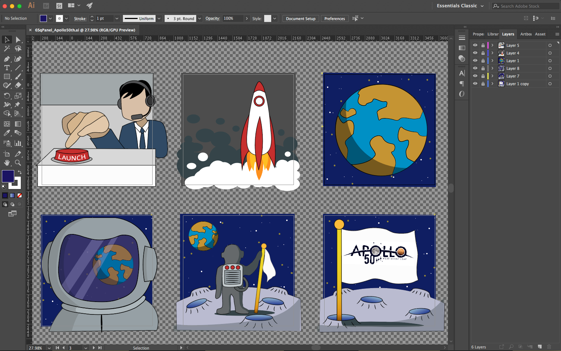The height and width of the screenshot is (351, 561).
Task: Open the Stroke panel link
Action: point(80,19)
